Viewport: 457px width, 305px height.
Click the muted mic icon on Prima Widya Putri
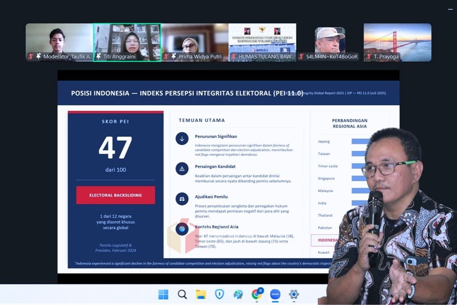(x=166, y=57)
